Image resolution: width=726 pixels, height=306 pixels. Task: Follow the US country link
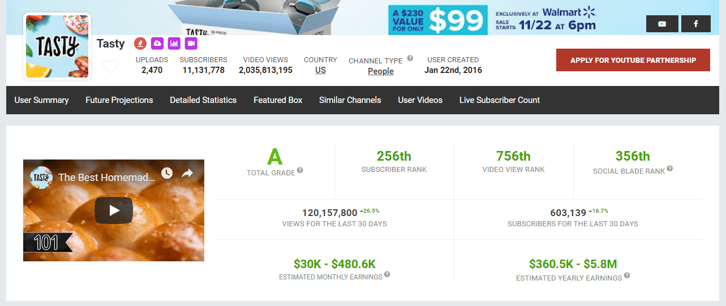[x=320, y=70]
